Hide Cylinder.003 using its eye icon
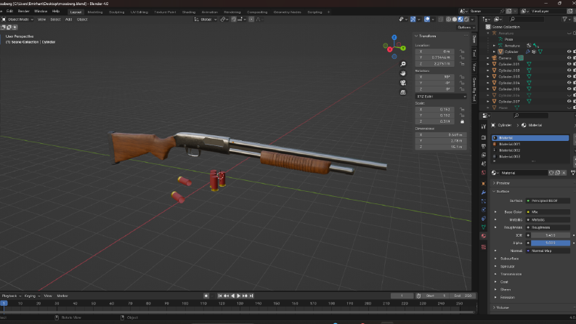 click(x=569, y=76)
